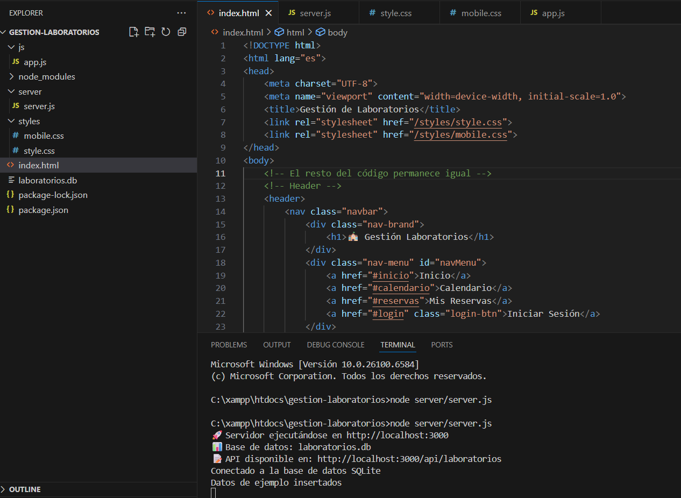681x498 pixels.
Task: Open the laboratorios.db file
Action: pos(47,180)
